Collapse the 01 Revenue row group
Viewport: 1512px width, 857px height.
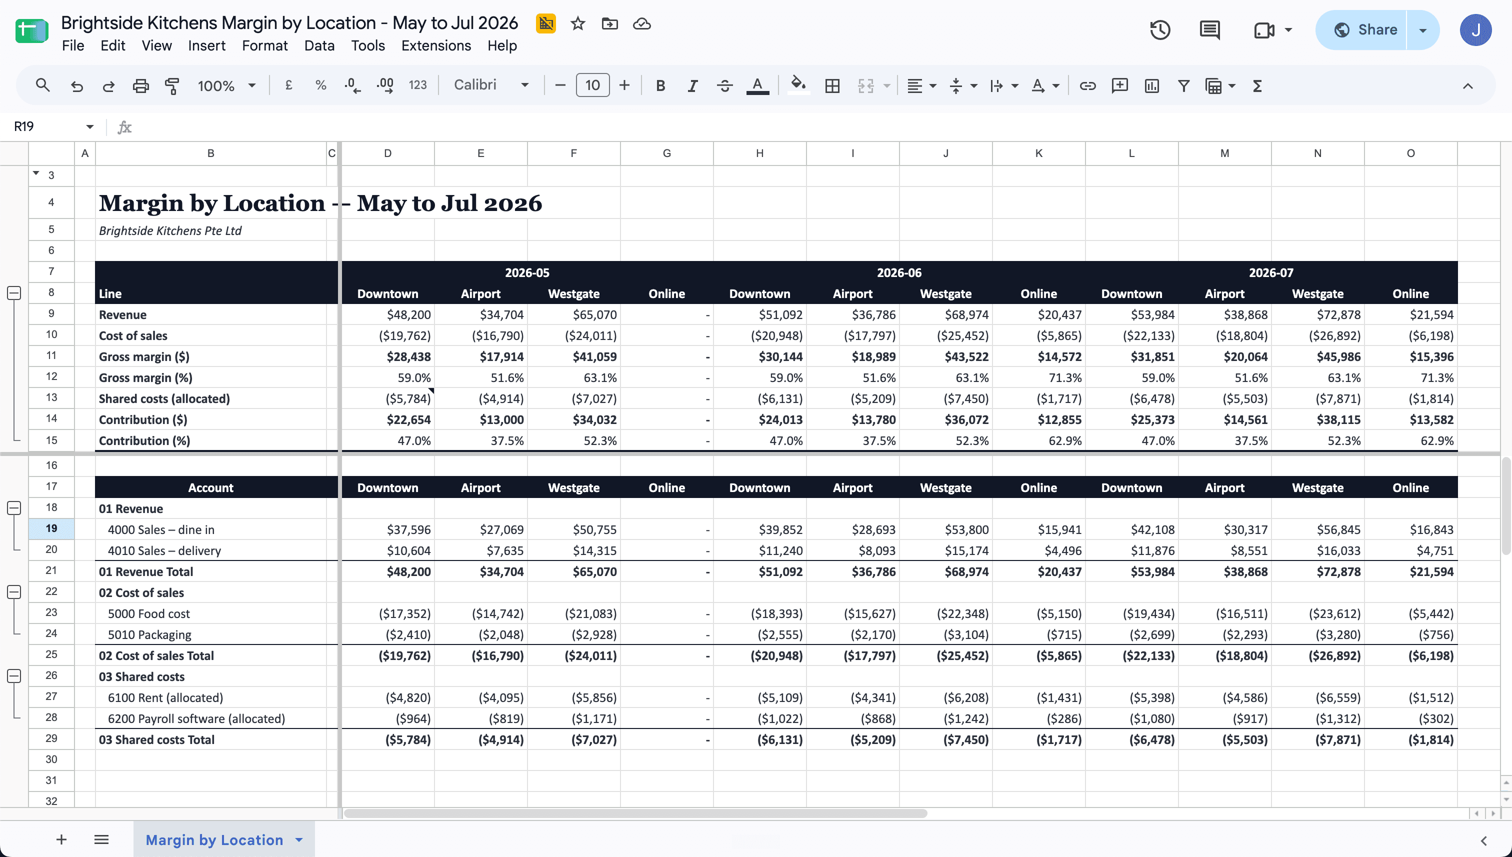point(14,507)
